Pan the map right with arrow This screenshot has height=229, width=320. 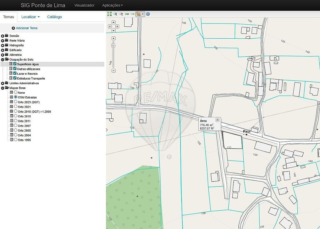(x=117, y=26)
